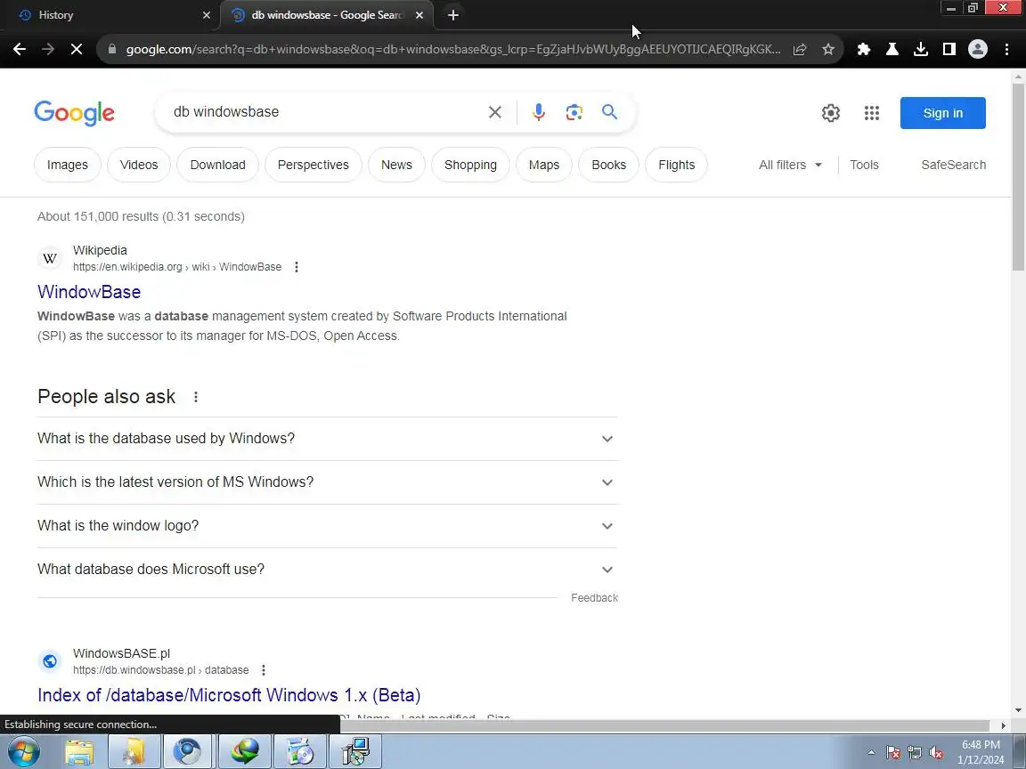
Task: Close the db windowsbase search tab
Action: [x=419, y=15]
